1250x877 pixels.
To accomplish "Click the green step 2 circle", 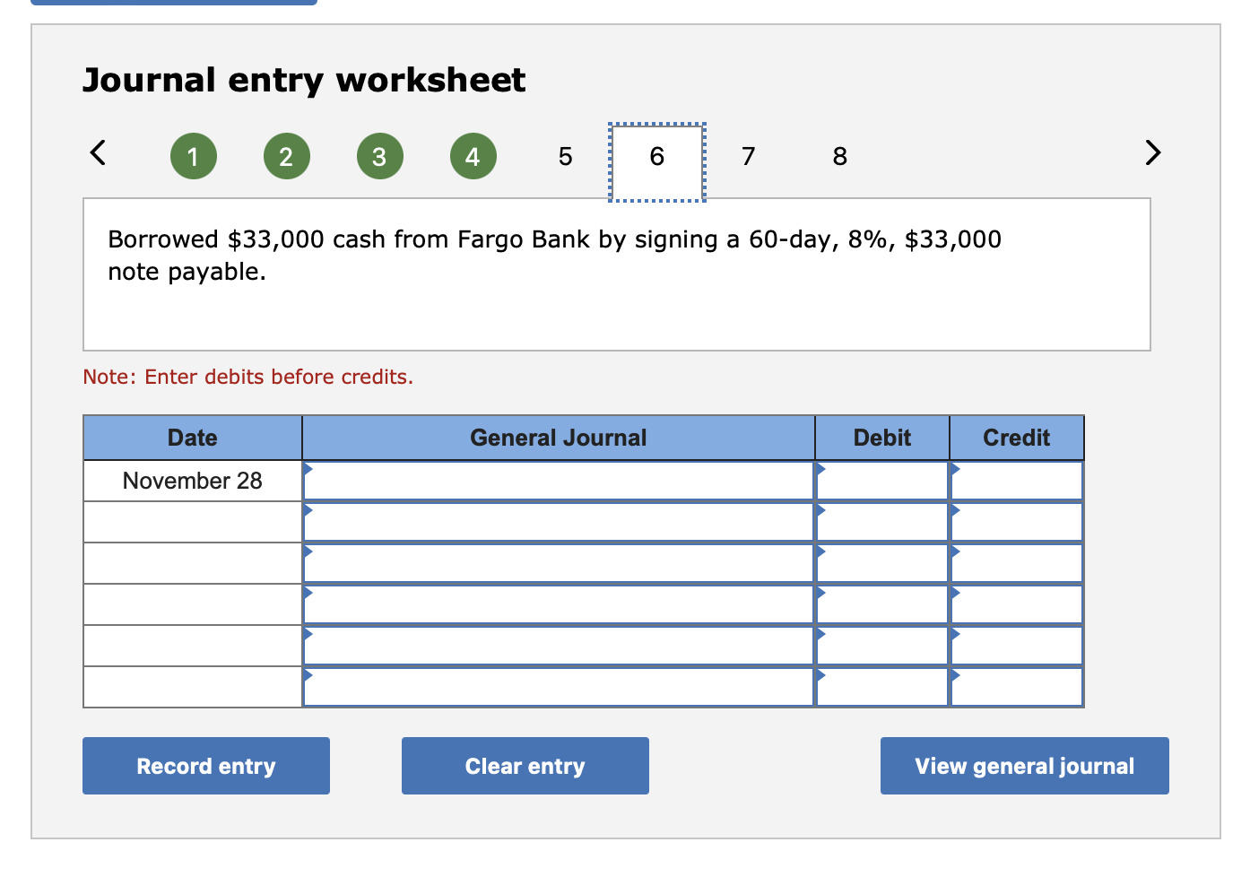I will pos(286,155).
